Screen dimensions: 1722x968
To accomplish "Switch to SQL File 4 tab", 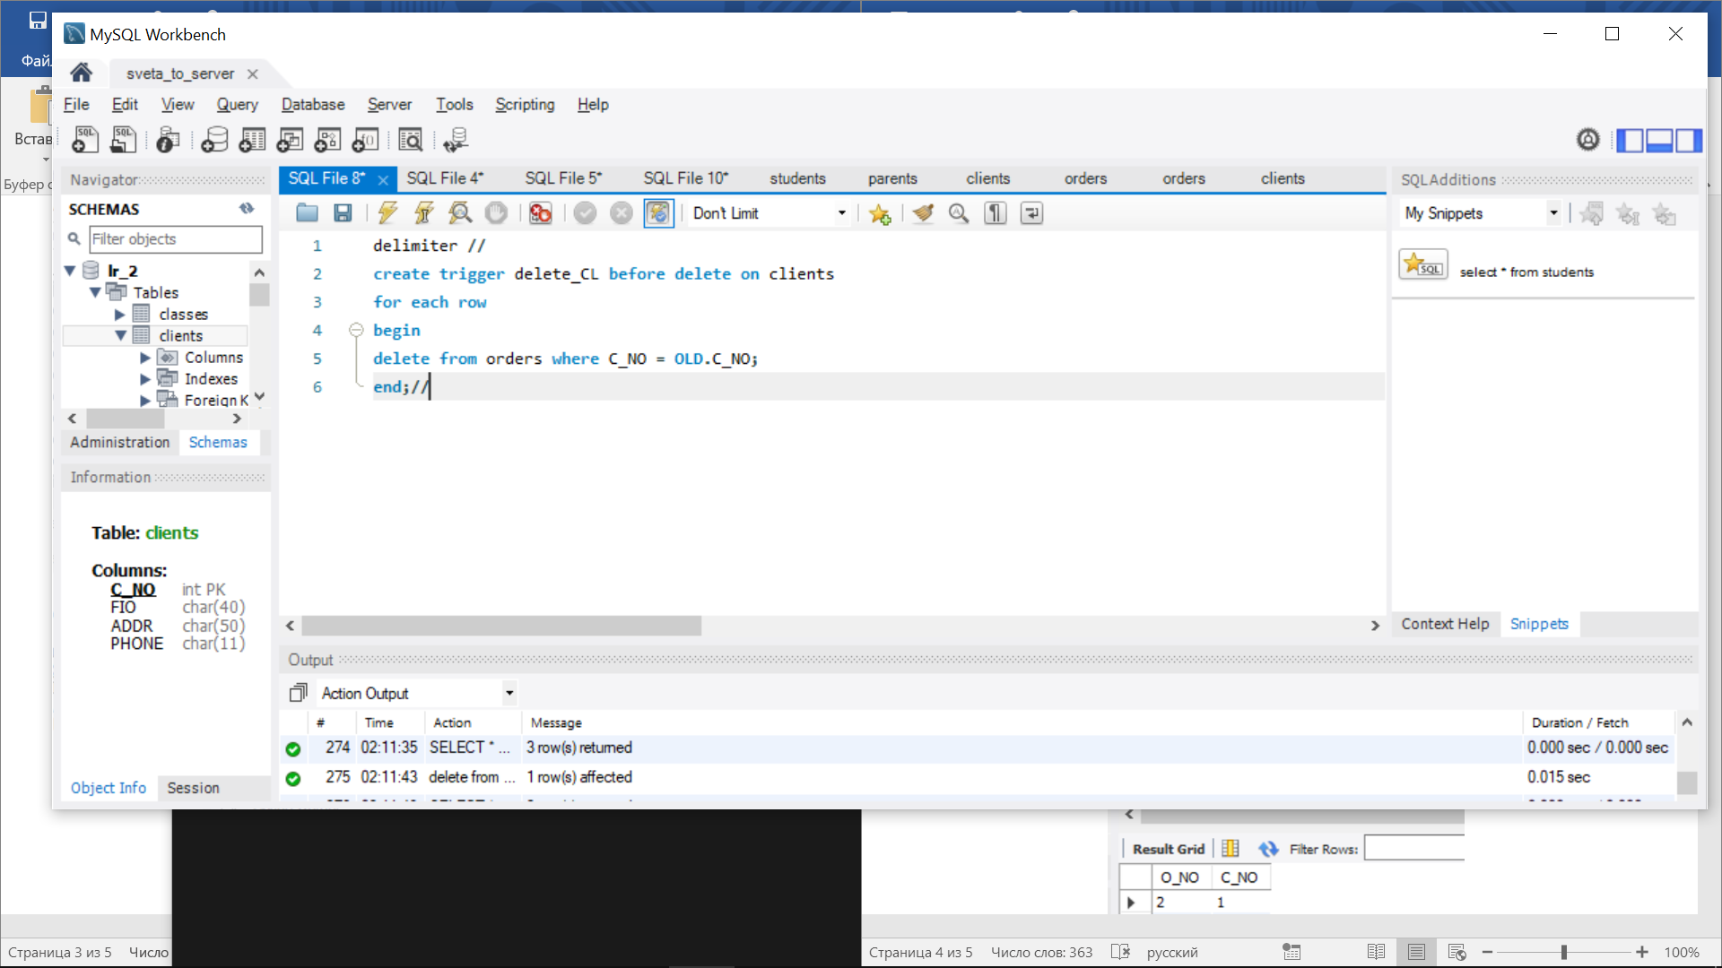I will pyautogui.click(x=445, y=178).
